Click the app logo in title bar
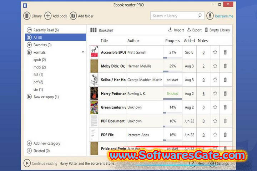This screenshot has height=171, width=257. click(x=25, y=6)
